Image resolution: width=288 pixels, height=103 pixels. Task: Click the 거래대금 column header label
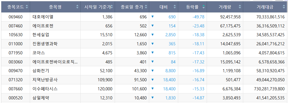(265, 7)
